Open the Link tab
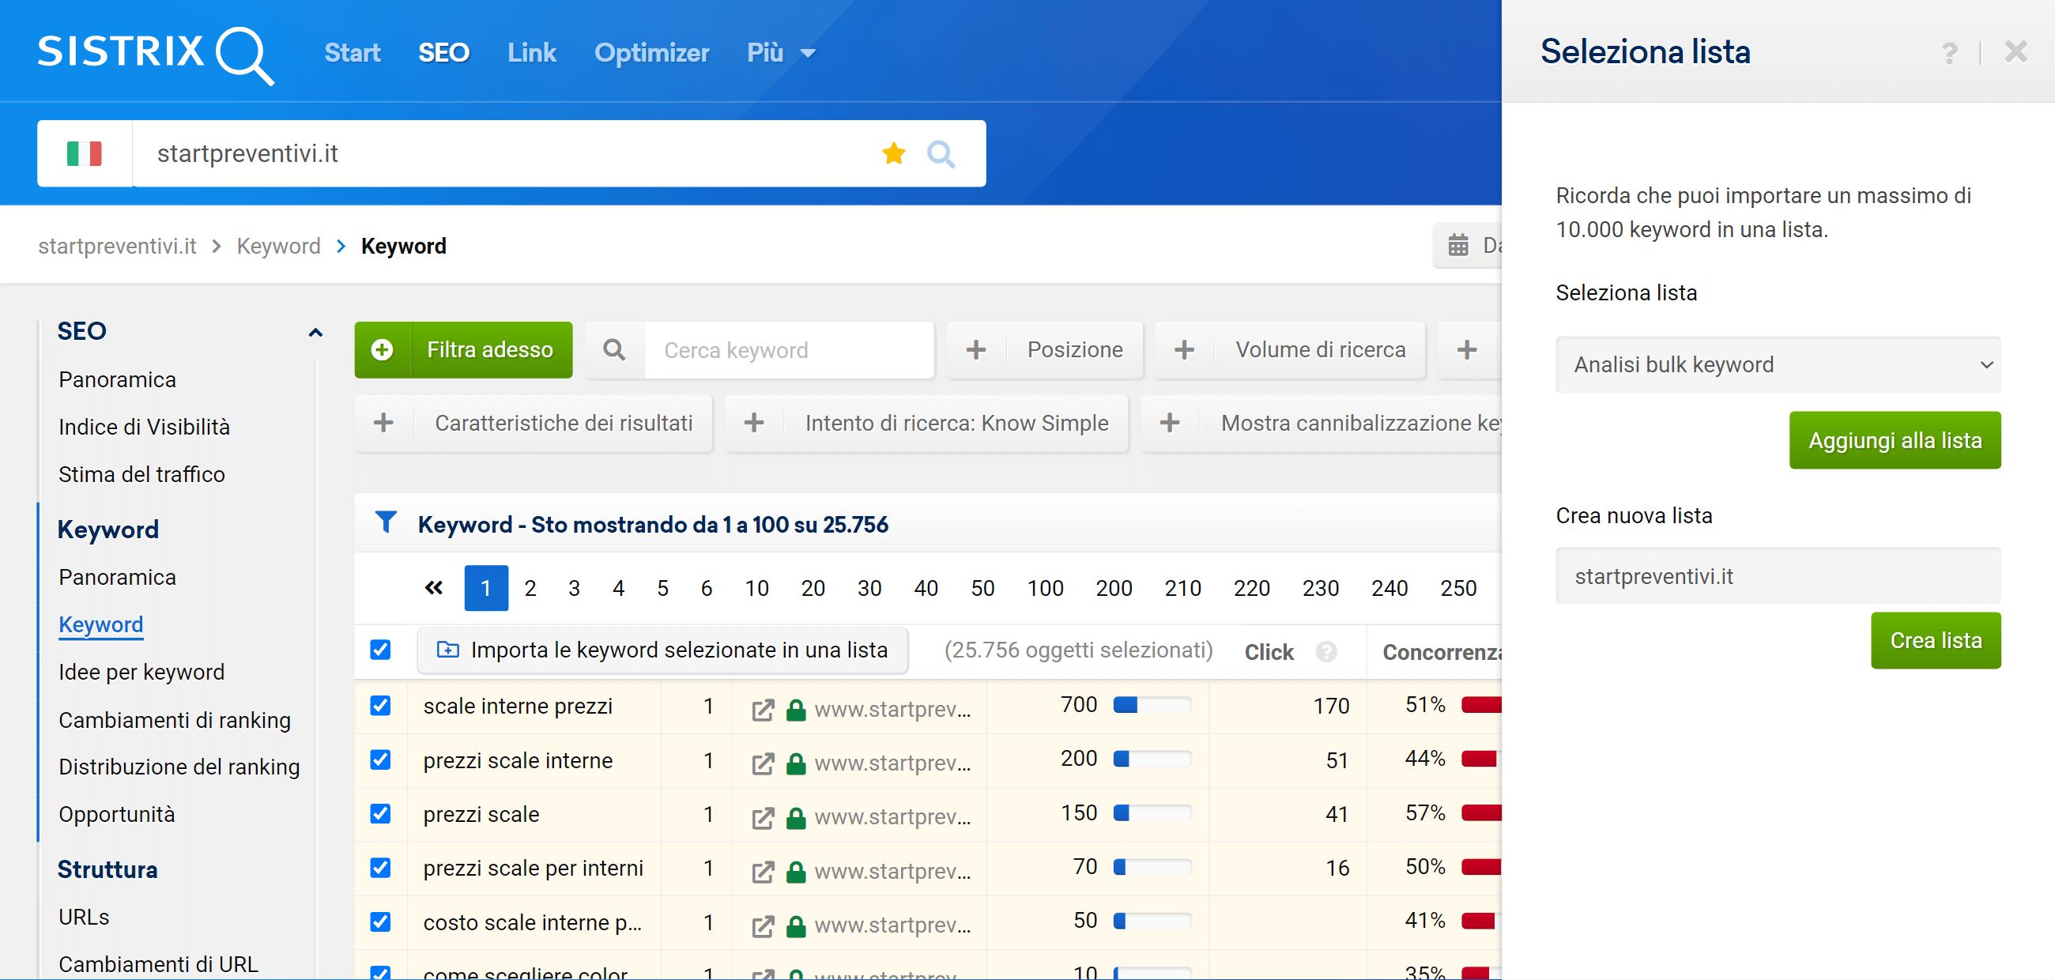The height and width of the screenshot is (980, 2055). pos(531,53)
